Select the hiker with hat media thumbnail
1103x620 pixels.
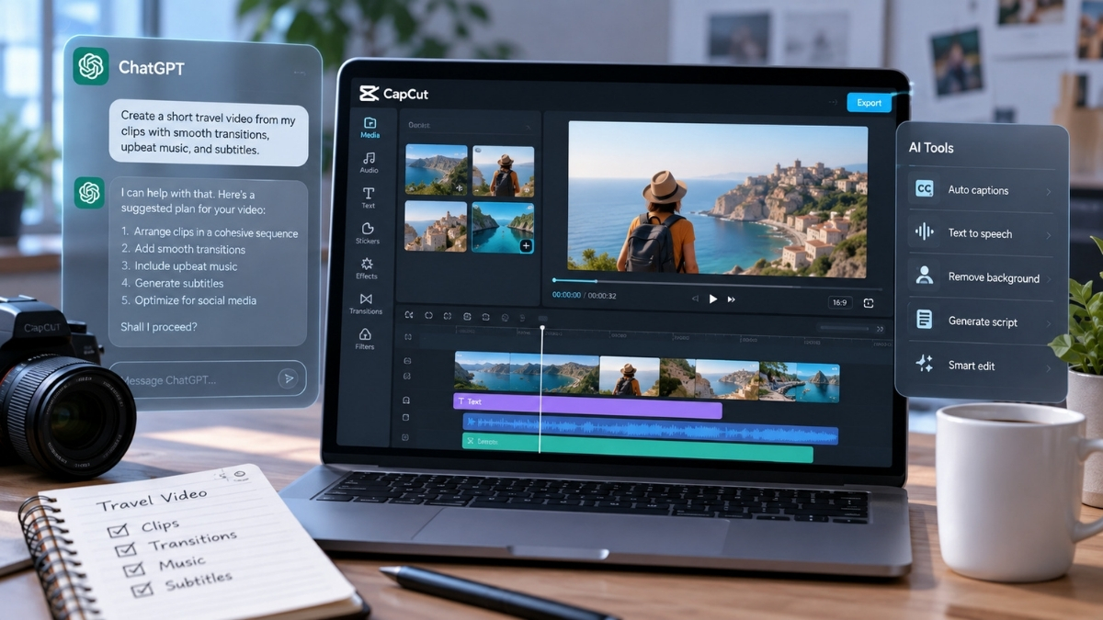(503, 171)
